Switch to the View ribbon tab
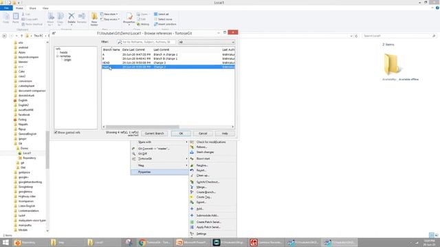This screenshot has height=247, width=440. point(45,8)
